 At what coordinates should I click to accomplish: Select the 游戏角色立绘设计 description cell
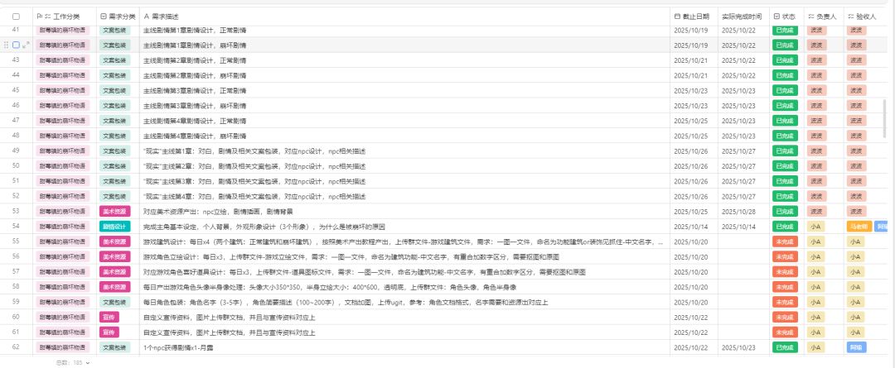(404, 257)
